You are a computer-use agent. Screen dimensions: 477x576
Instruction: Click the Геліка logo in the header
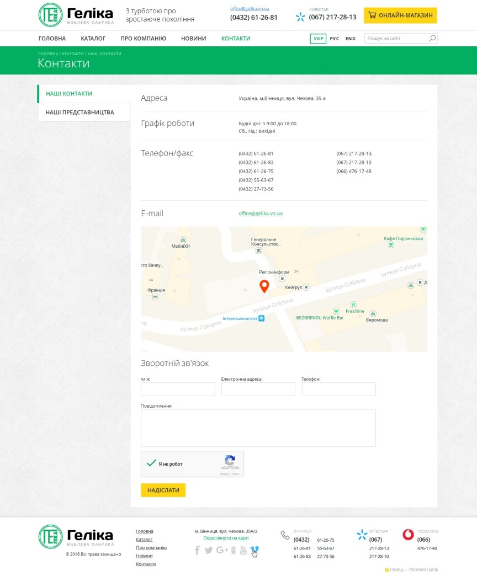76,15
